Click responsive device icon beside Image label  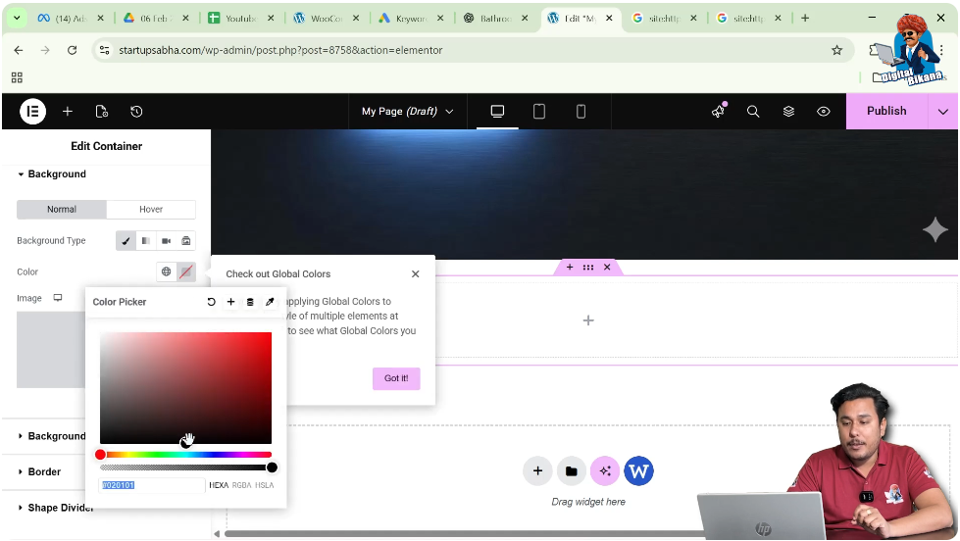point(58,298)
